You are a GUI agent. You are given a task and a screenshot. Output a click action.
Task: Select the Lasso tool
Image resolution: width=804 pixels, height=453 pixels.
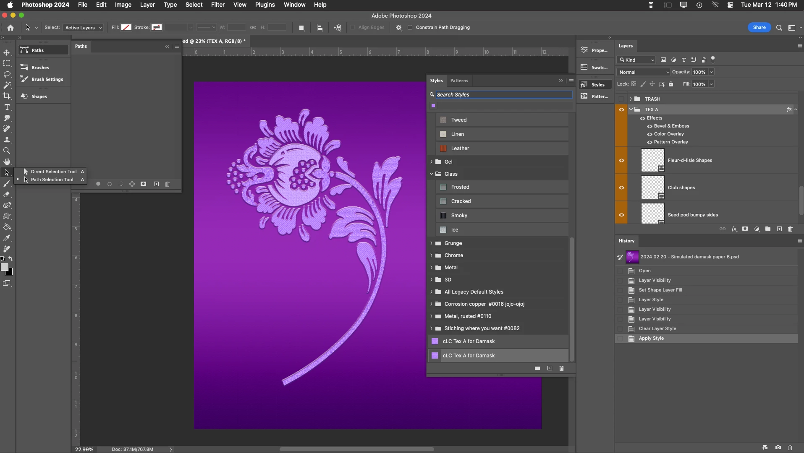(7, 74)
